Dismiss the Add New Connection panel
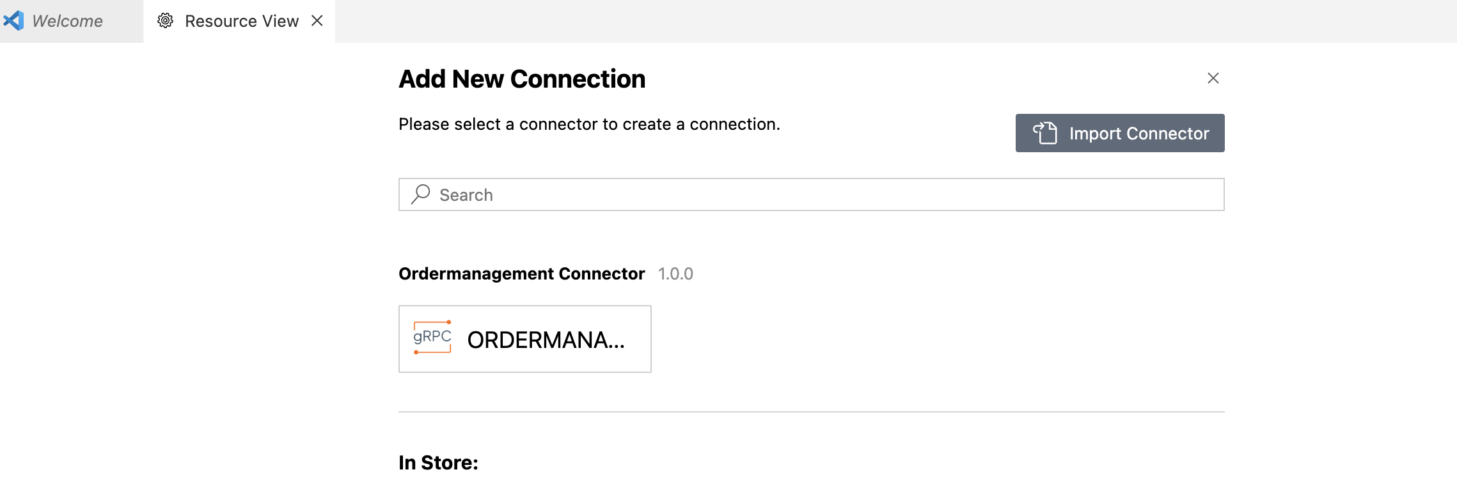 tap(1213, 78)
